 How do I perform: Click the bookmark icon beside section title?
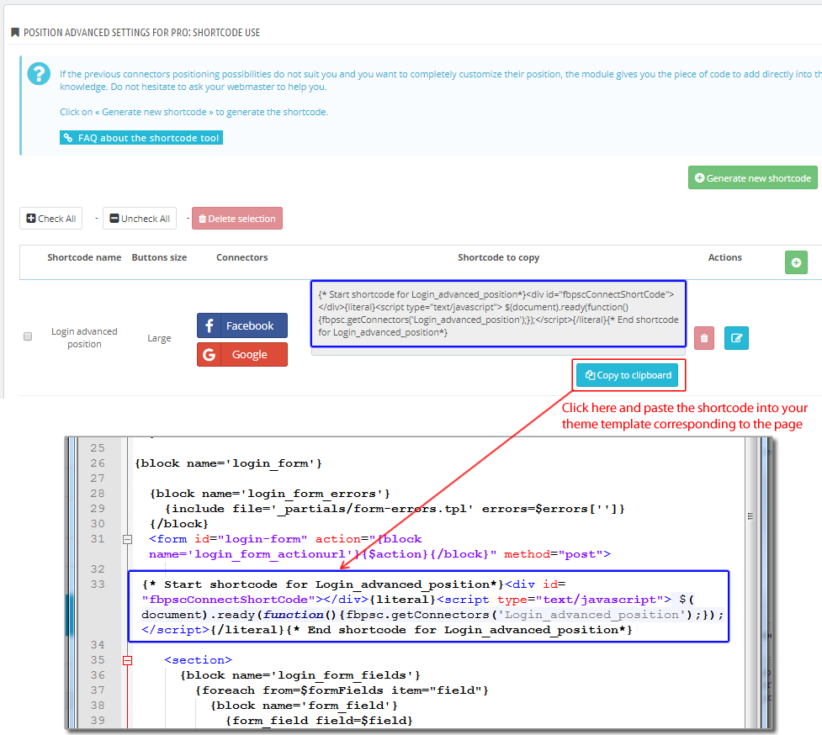pos(15,33)
